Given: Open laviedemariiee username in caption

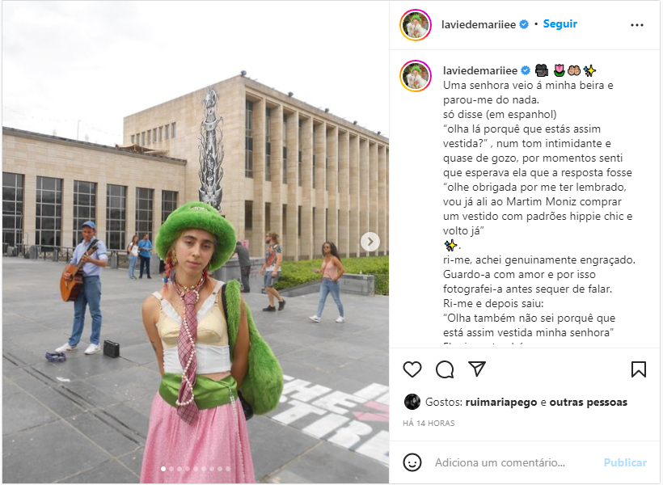Looking at the screenshot, I should tap(480, 70).
